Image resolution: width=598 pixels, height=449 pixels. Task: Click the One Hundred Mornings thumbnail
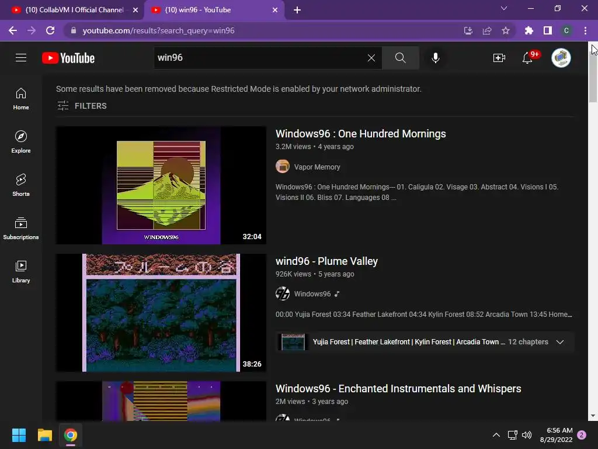click(x=161, y=185)
